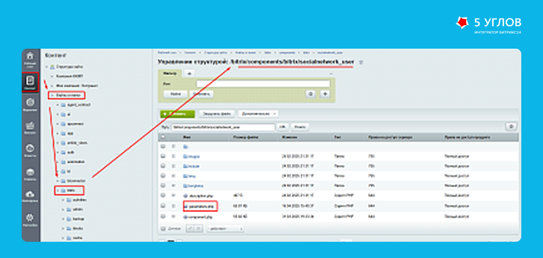Open row actions menu for component.php

[x=174, y=216]
